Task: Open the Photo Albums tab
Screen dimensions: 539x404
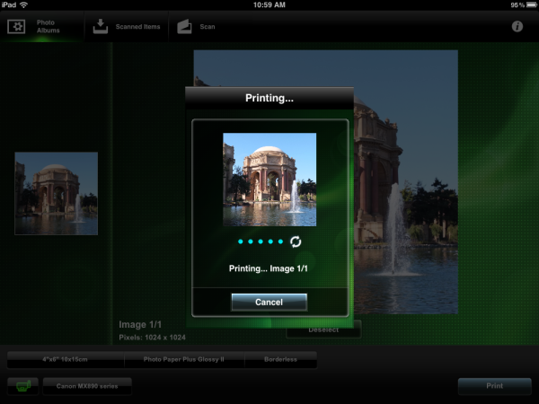Action: pos(40,26)
